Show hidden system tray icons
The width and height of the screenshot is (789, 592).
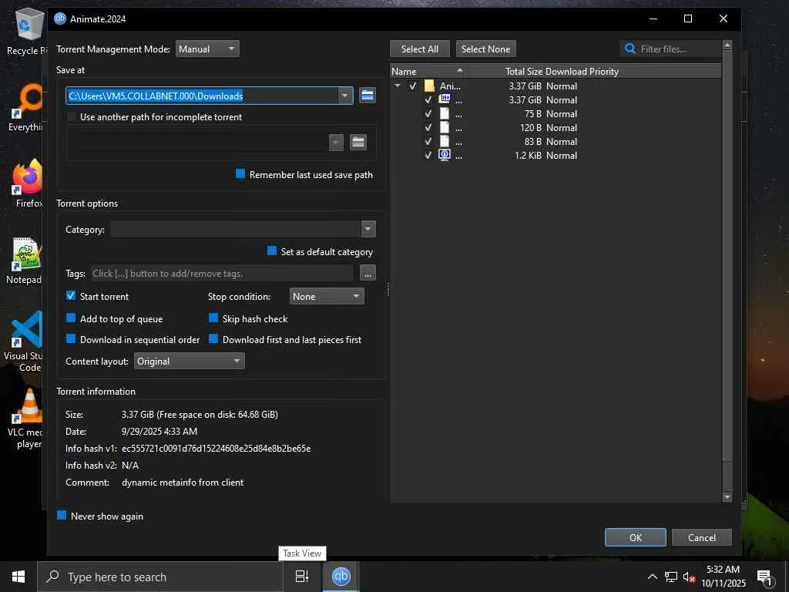(x=652, y=577)
